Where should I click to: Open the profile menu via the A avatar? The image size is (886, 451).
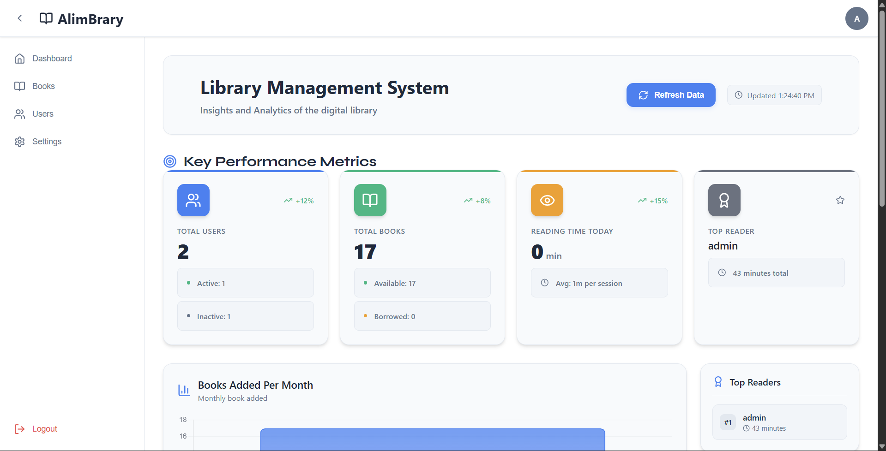click(x=856, y=18)
